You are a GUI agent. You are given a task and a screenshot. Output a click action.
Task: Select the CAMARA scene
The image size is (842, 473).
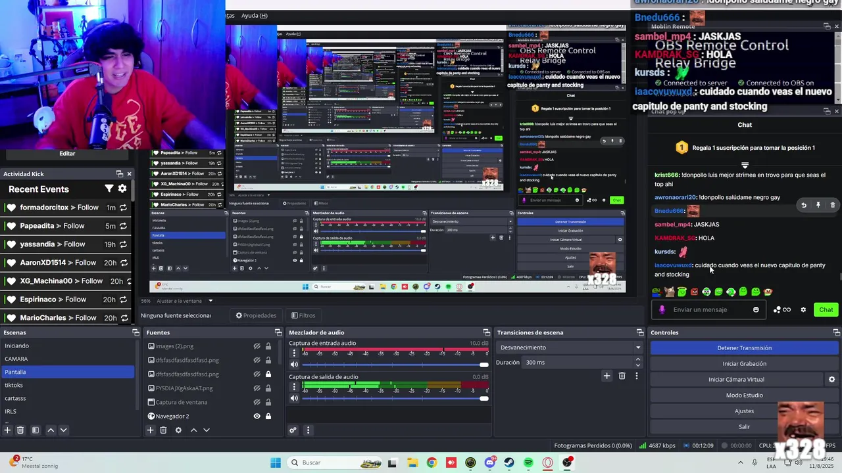pos(67,359)
